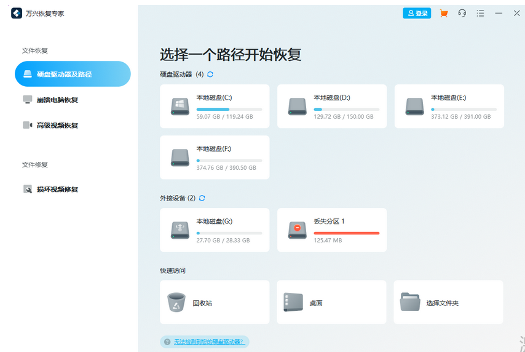Click the USB drive icon for disk G:
The height and width of the screenshot is (352, 525).
180,230
